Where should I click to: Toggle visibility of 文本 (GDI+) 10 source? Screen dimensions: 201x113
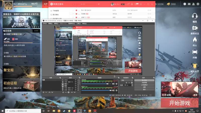pyautogui.click(x=76, y=88)
